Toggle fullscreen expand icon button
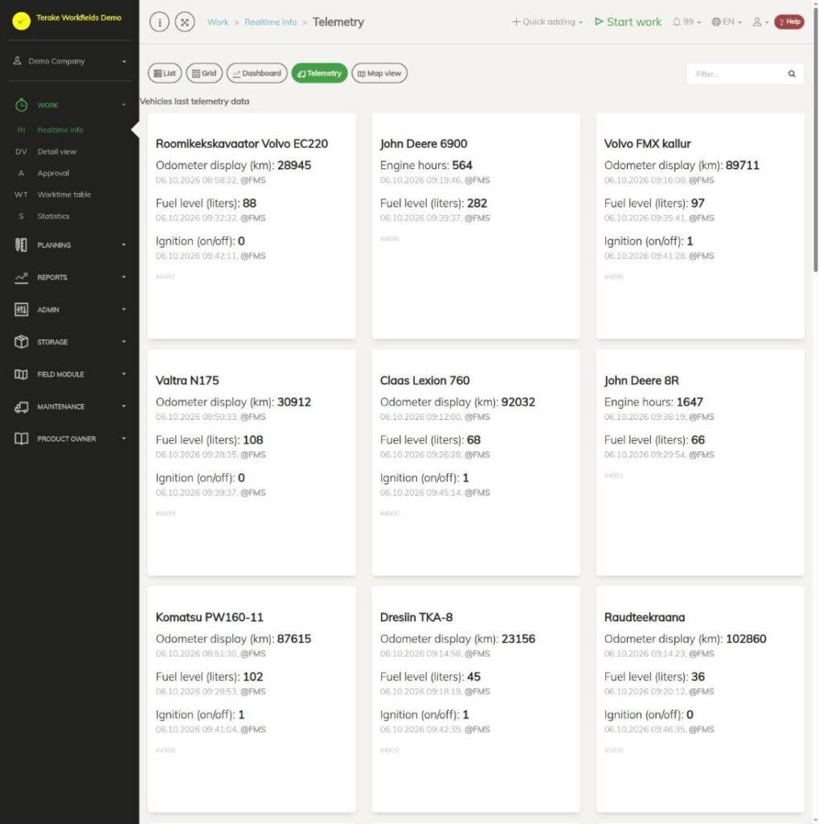The height and width of the screenshot is (824, 819). [185, 22]
